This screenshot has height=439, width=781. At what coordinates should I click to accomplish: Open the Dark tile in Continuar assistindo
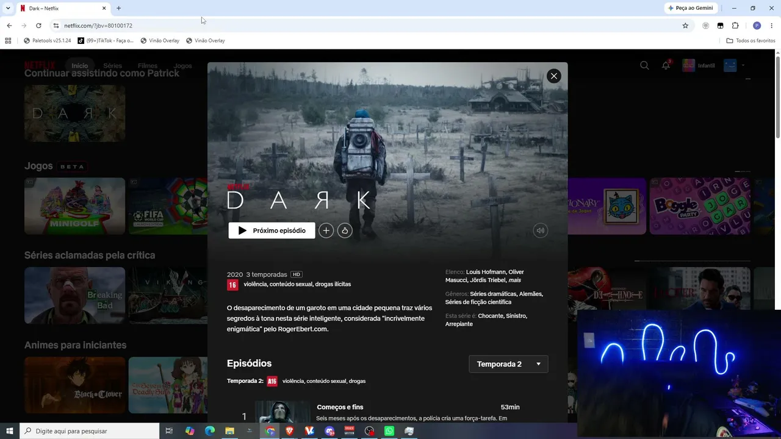click(74, 113)
